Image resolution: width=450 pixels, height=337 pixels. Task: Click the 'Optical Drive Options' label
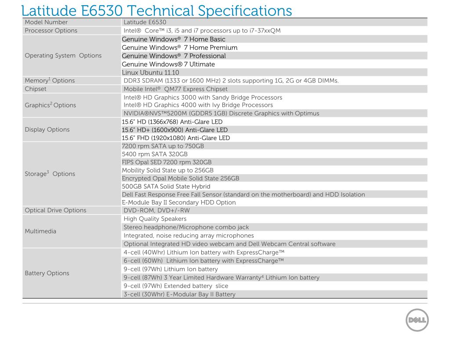(55, 210)
